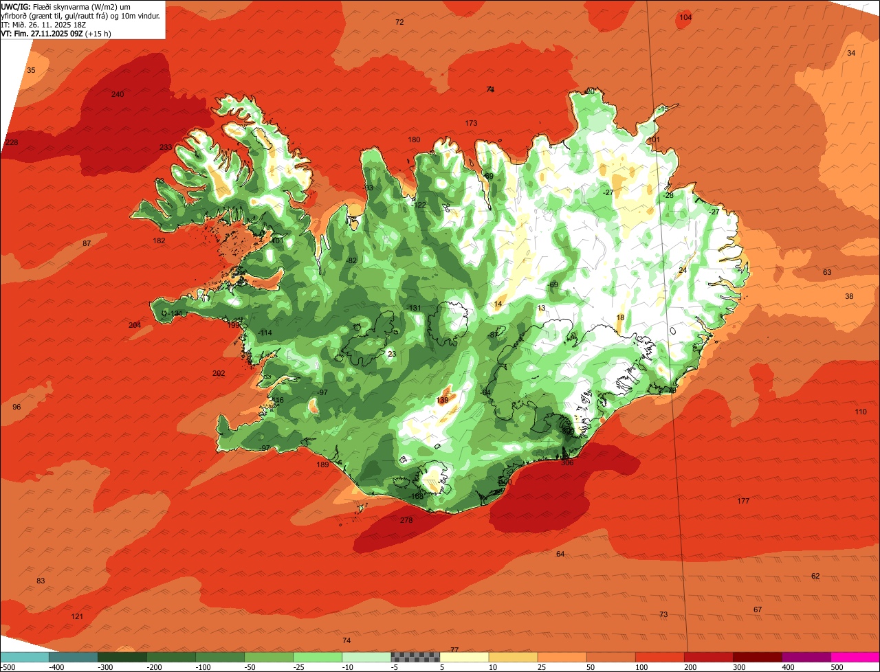The height and width of the screenshot is (672, 880).
Task: Click the map value '63'
Action: click(827, 272)
